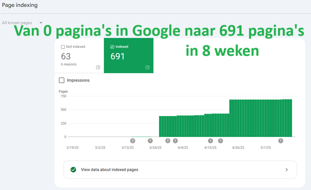The height and width of the screenshot is (190, 311).
Task: Open annotation marker labeled 2
Action: [x=168, y=141]
